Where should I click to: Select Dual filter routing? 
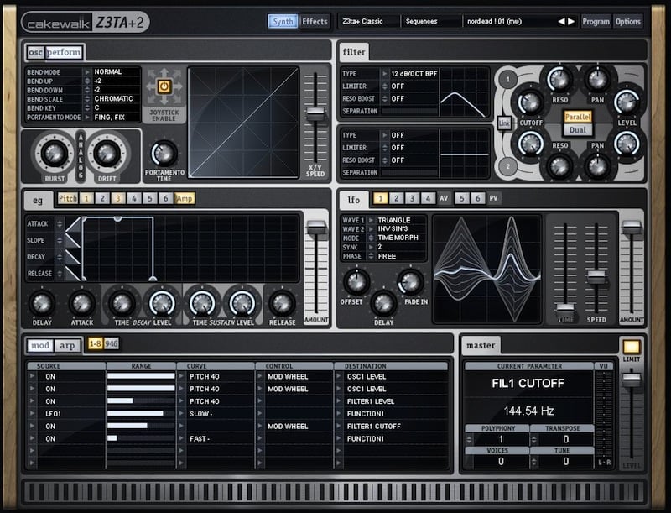(578, 130)
